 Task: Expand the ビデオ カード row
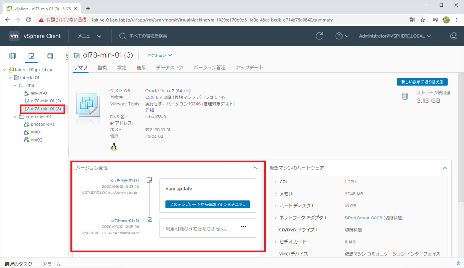tap(275, 242)
